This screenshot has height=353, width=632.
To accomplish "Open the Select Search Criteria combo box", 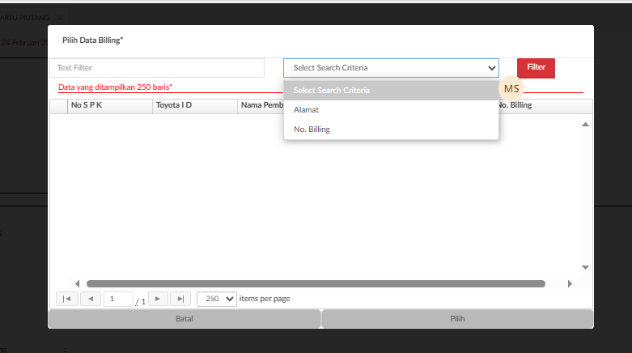I will (x=391, y=68).
